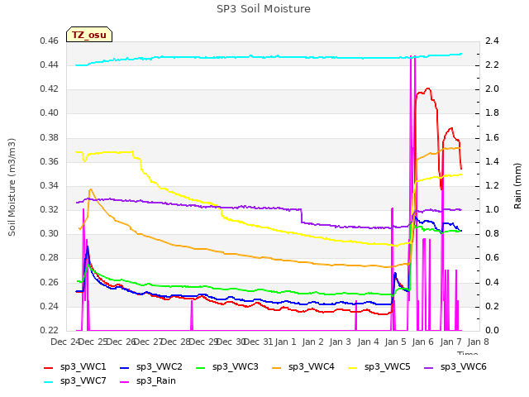The width and height of the screenshot is (529, 397).
Task: Select the sp3_VWC2 legend entry
Action: pyautogui.click(x=151, y=367)
